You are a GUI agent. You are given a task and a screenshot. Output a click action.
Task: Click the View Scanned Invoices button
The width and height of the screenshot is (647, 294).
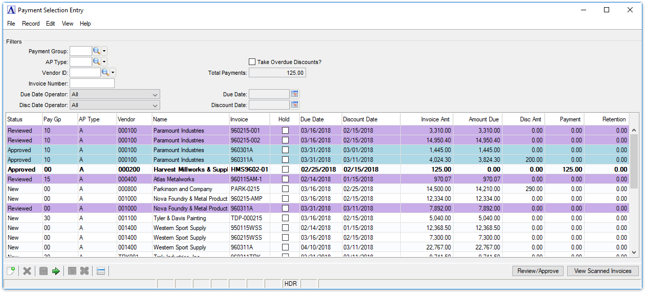603,271
